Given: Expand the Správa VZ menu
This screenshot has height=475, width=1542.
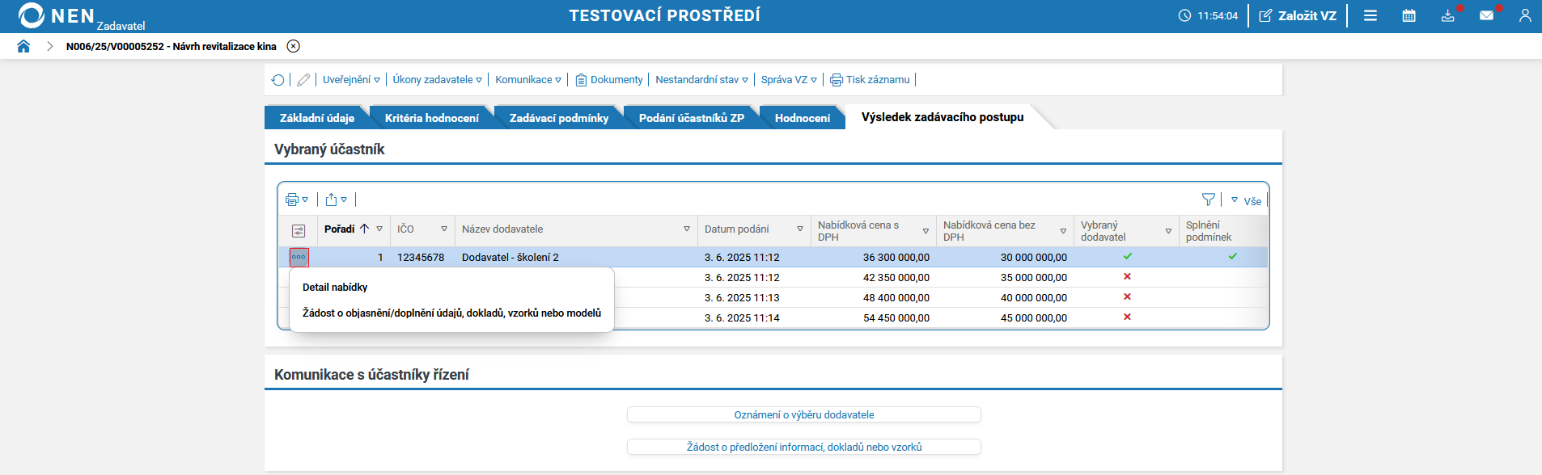Looking at the screenshot, I should coord(789,80).
